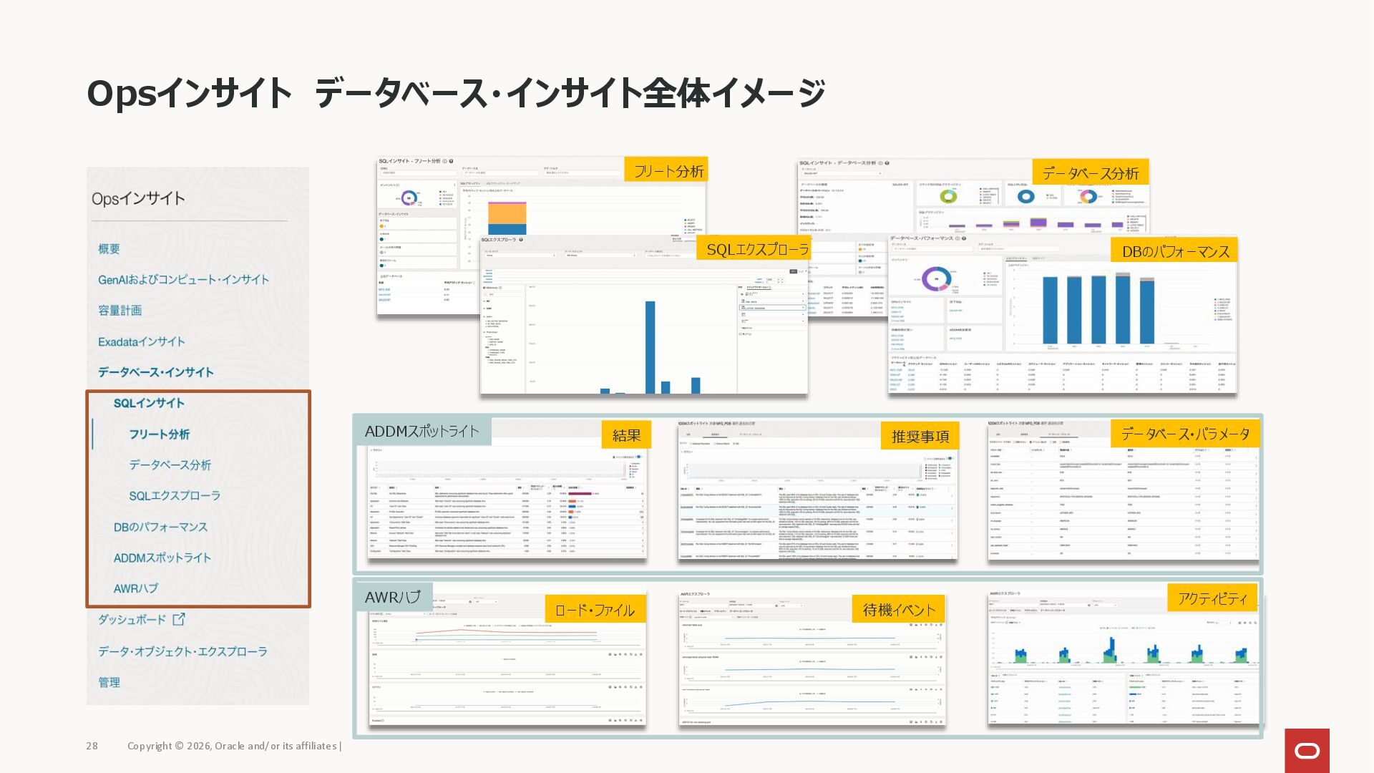Image resolution: width=1374 pixels, height=773 pixels.
Task: Navigate to AWRハブ in the sidebar
Action: pos(135,588)
